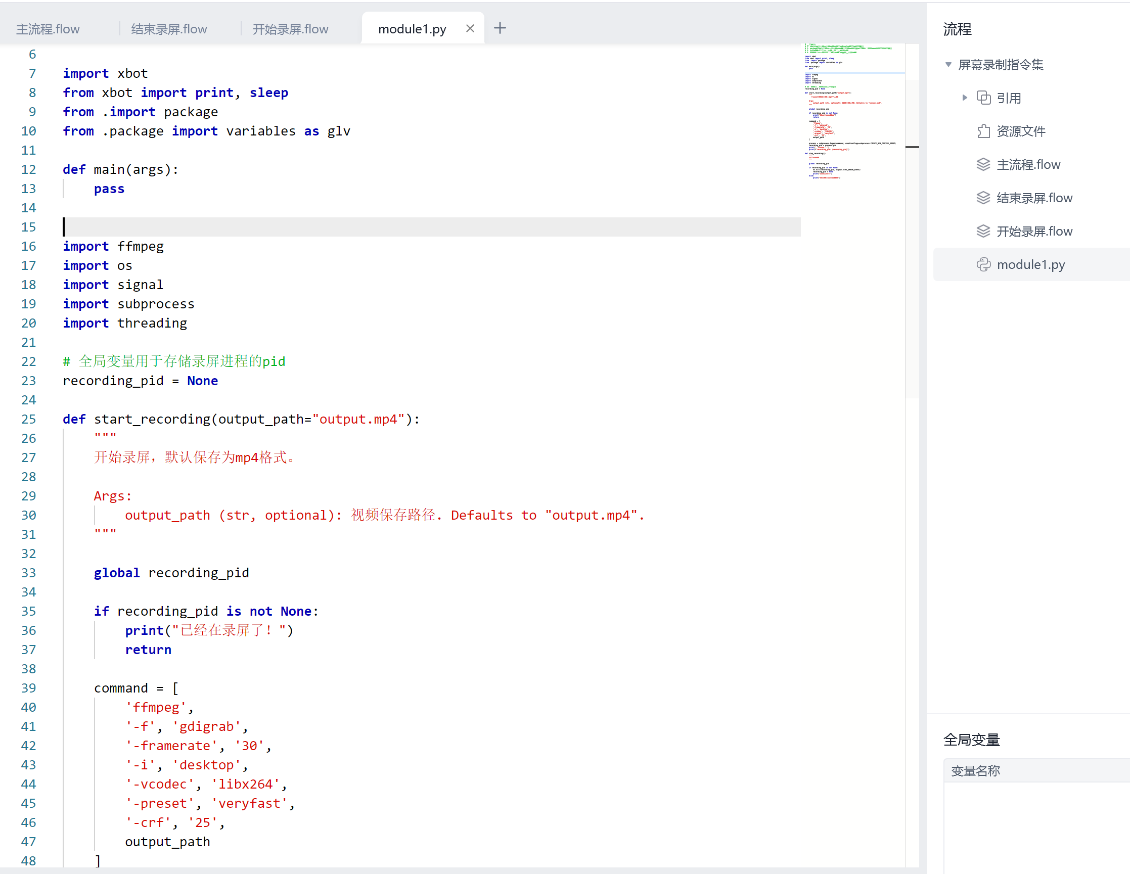Close the module1.py tab

[470, 28]
